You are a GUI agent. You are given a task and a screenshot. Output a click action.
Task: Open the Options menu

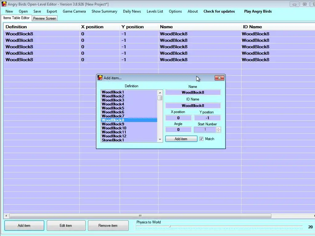pos(175,11)
